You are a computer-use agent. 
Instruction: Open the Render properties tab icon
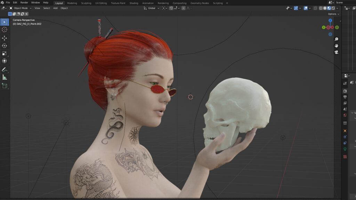coord(345,91)
